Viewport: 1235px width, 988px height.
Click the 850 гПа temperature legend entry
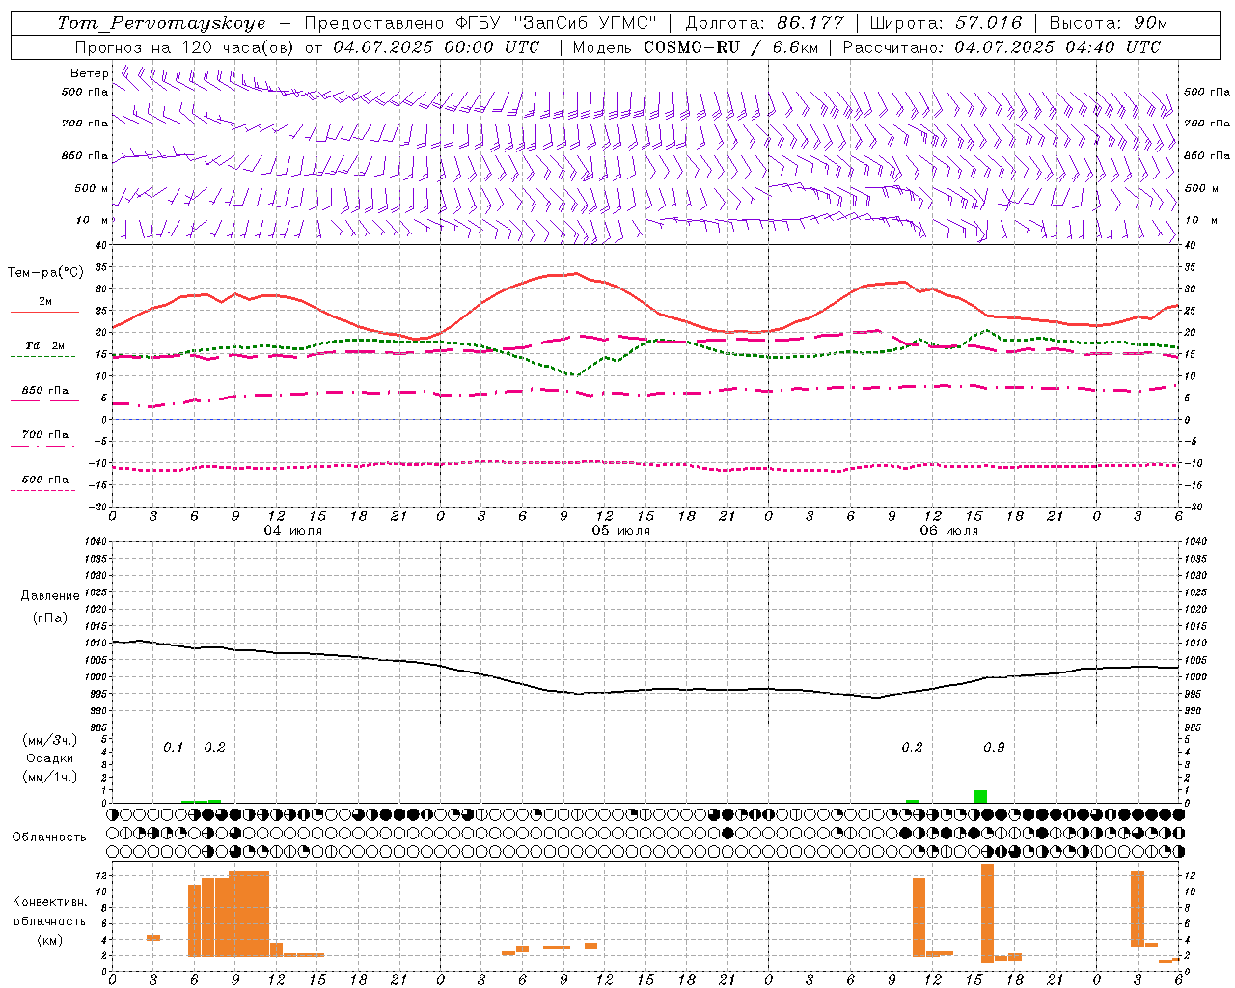[44, 391]
